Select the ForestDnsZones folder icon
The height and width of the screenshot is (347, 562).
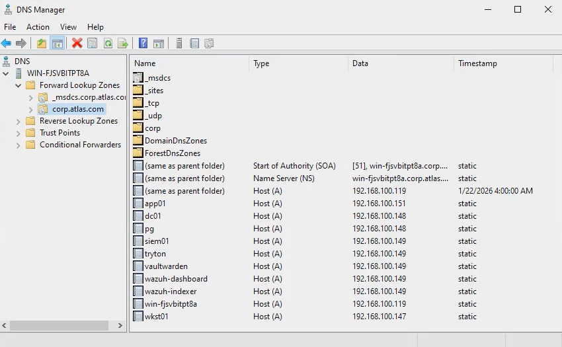(x=138, y=153)
